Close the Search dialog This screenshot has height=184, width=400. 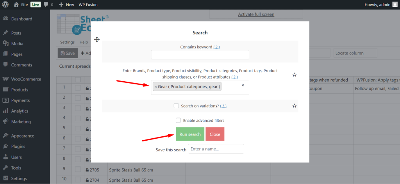pos(215,134)
